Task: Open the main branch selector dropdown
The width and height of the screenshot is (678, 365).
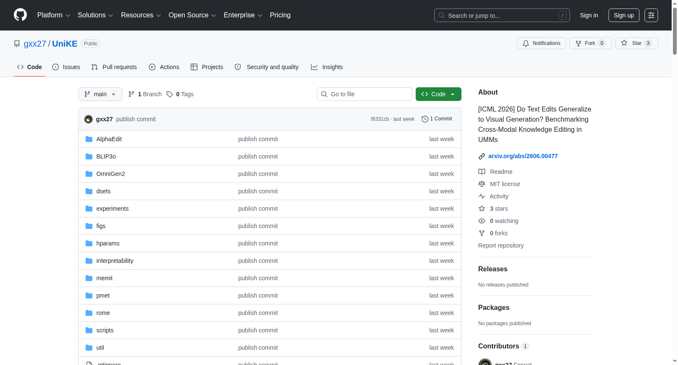Action: pyautogui.click(x=100, y=94)
